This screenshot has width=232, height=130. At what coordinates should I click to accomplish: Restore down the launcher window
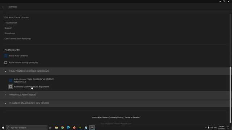[224, 1]
